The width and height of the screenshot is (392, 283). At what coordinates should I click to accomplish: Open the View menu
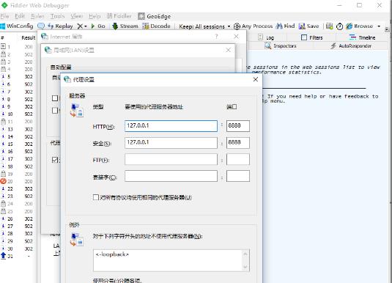tap(76, 16)
